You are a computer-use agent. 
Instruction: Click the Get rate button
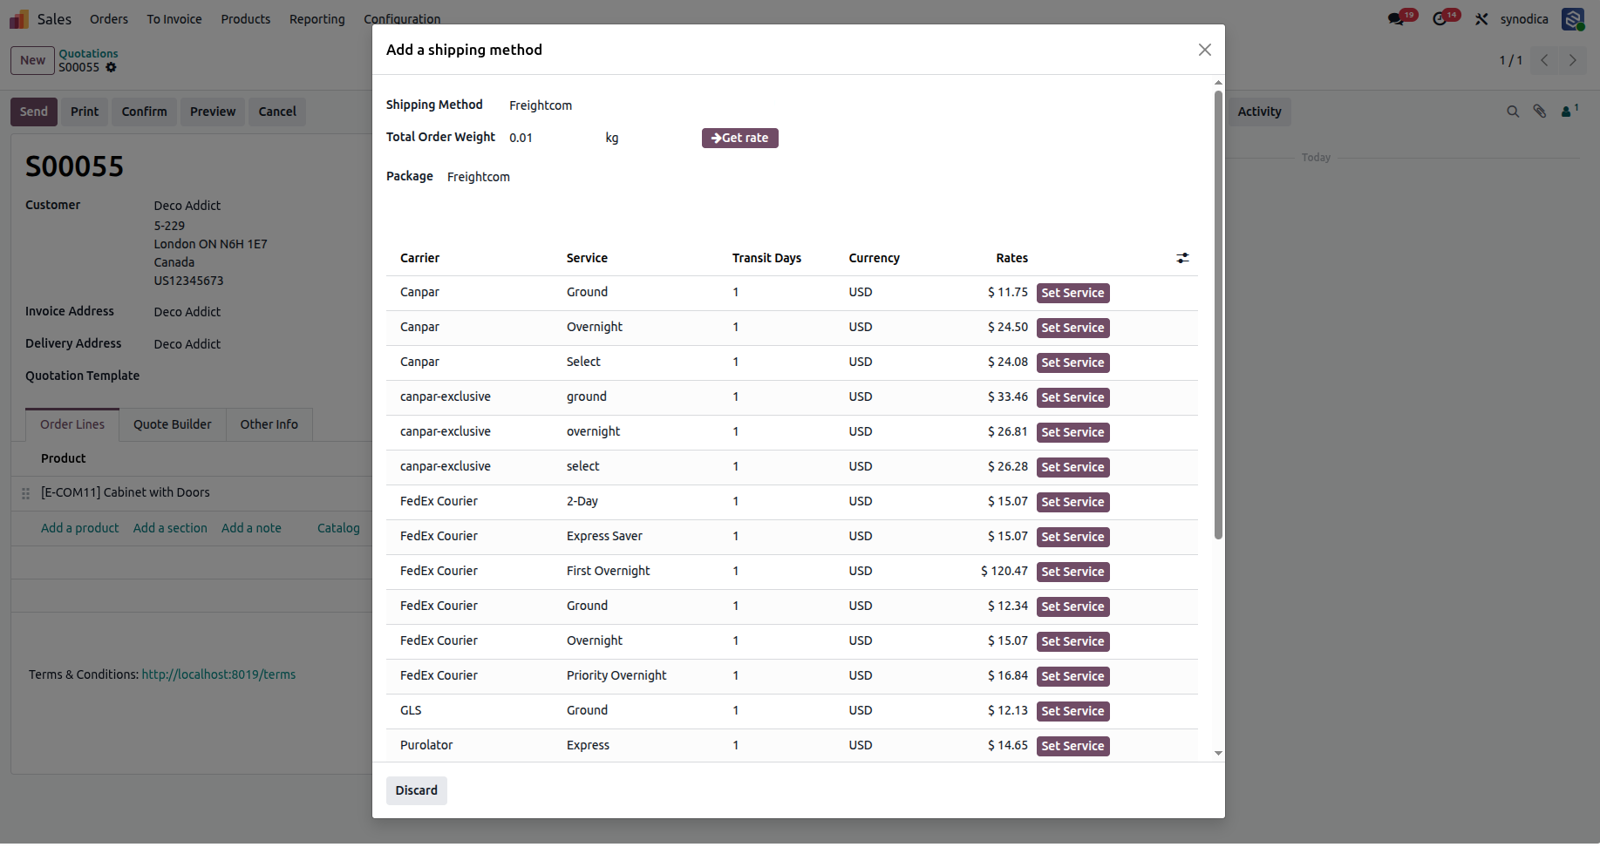coord(739,138)
